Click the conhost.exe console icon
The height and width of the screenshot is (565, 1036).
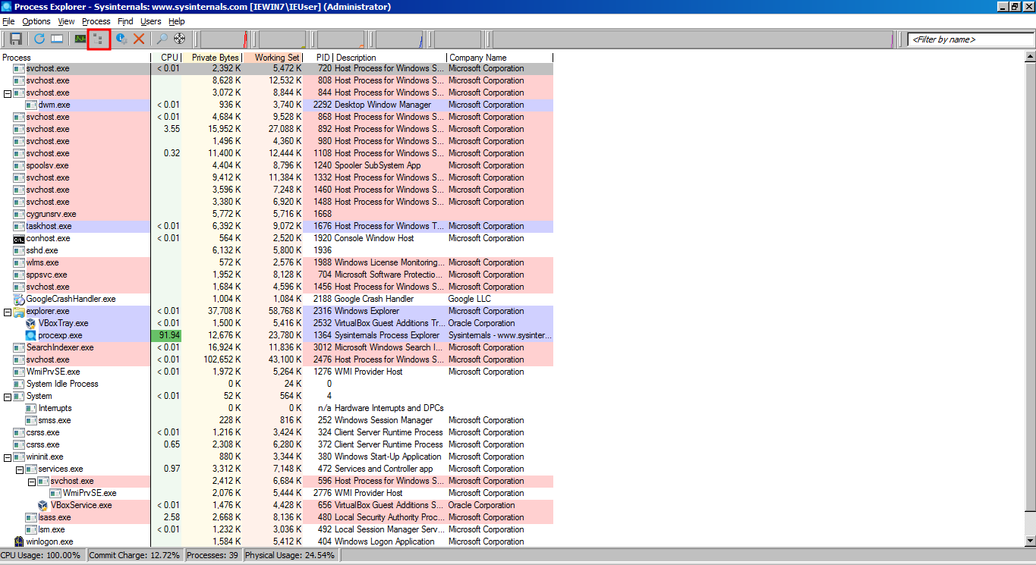(19, 238)
